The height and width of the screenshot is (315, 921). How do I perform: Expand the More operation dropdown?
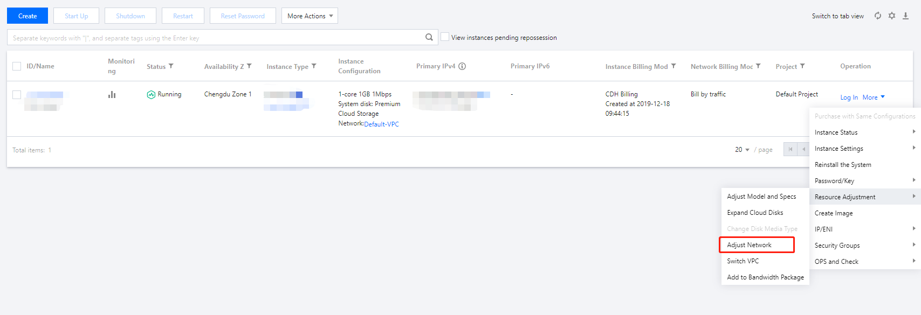874,97
